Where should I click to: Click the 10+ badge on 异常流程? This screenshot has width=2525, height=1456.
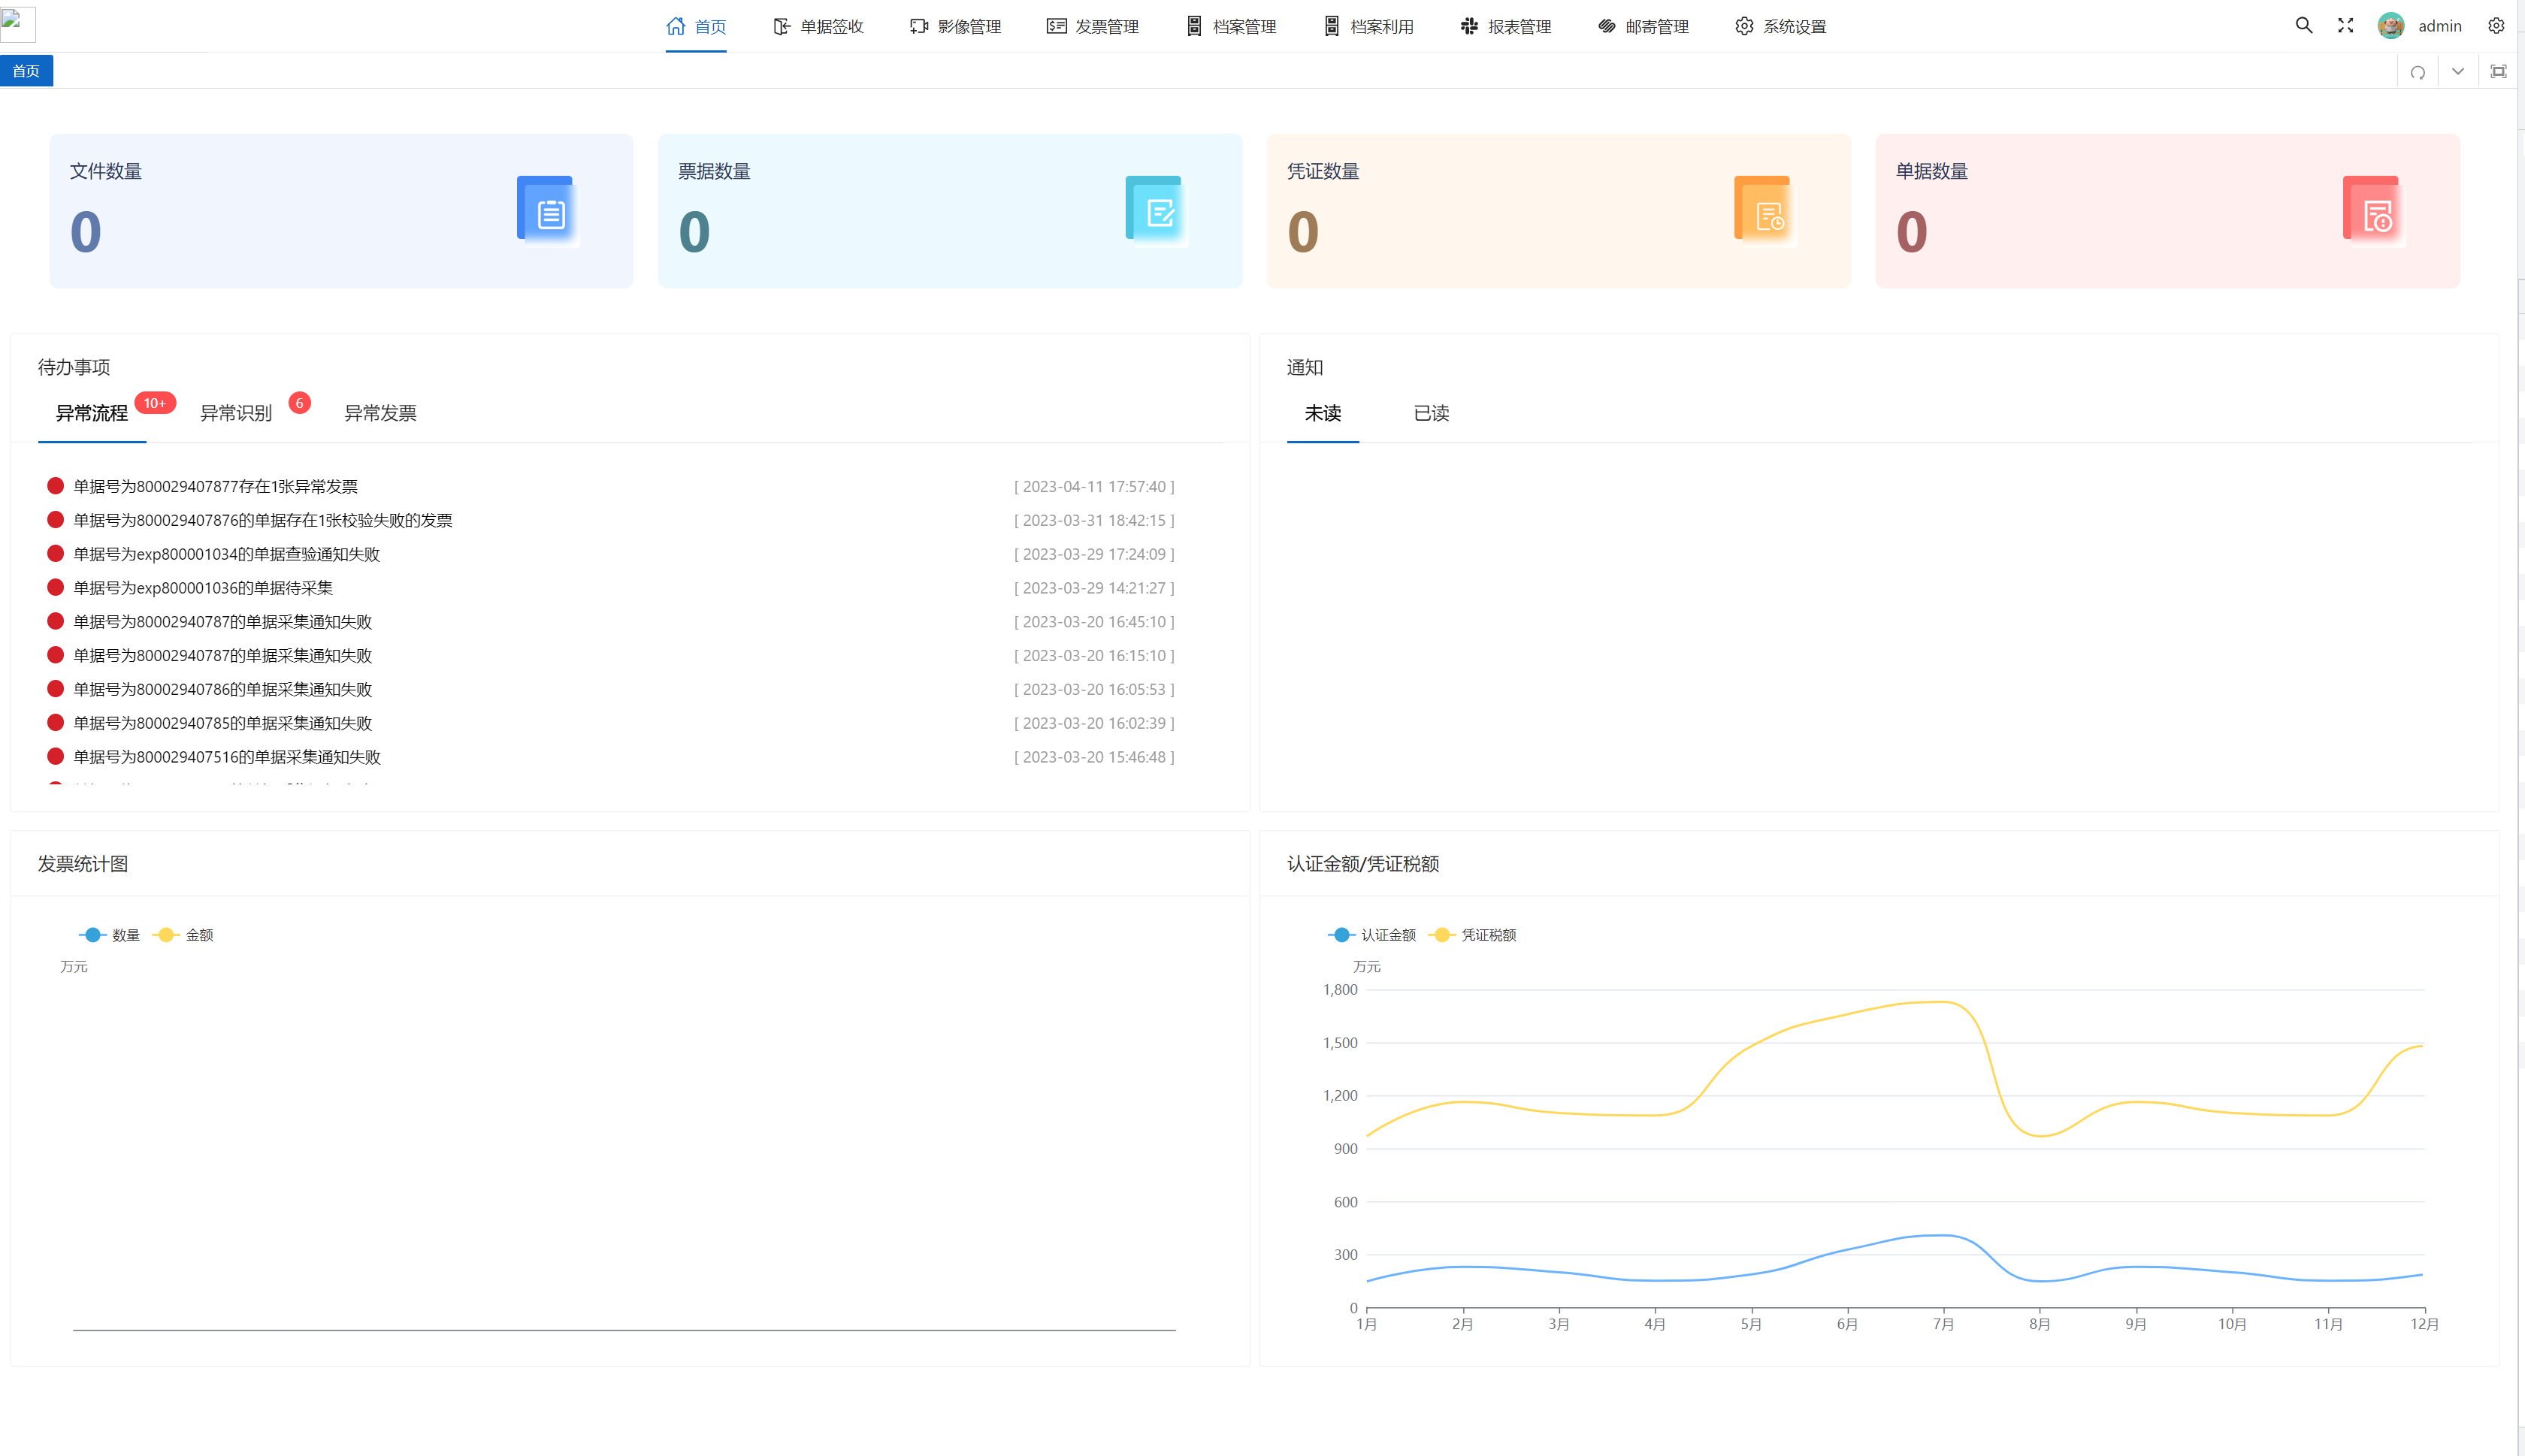pos(155,403)
